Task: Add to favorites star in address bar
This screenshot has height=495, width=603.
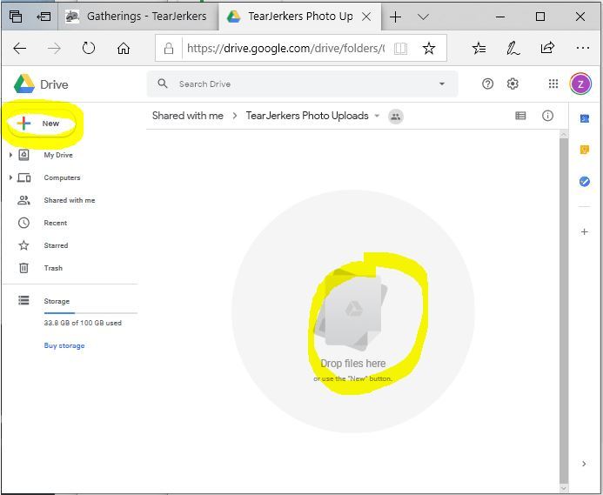Action: coord(428,49)
